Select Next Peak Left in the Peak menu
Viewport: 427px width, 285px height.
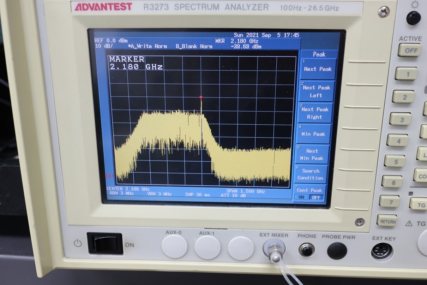click(316, 91)
